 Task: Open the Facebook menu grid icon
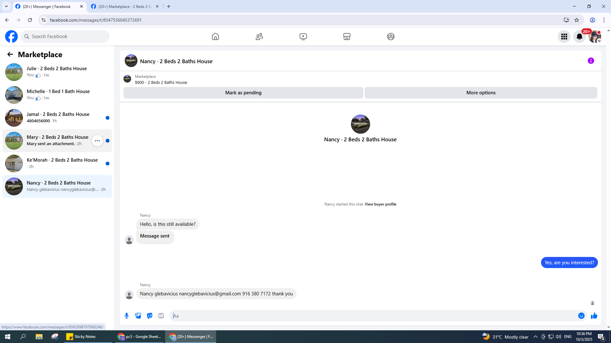coord(564,37)
